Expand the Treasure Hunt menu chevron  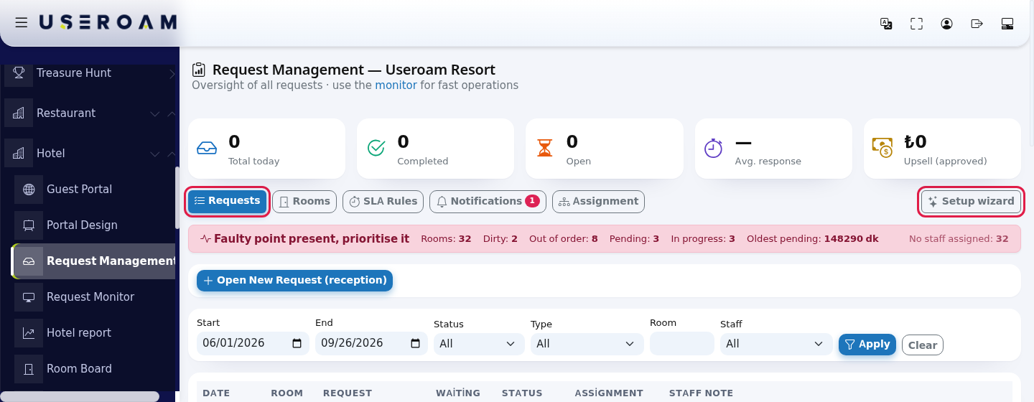tap(172, 73)
